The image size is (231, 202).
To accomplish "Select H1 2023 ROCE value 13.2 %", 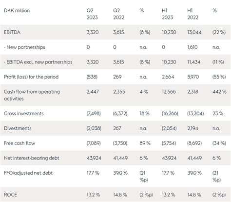I will point(169,195).
